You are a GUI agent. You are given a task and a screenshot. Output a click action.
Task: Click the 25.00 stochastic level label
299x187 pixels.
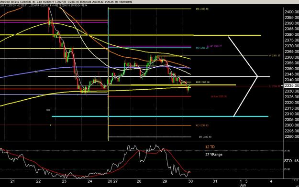point(288,169)
